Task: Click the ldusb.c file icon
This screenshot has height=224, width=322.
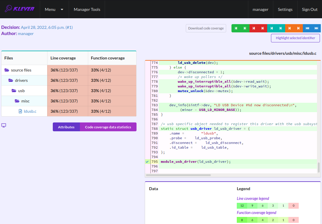Action: coord(20,111)
